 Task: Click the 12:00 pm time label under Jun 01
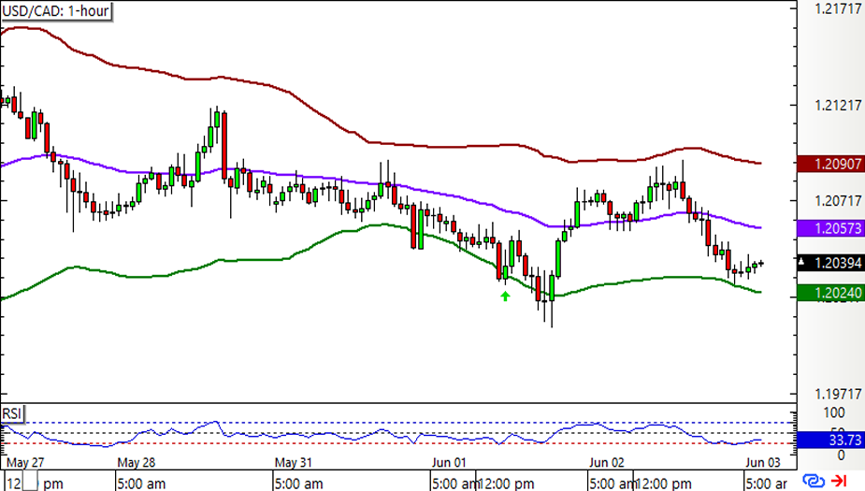(x=506, y=484)
